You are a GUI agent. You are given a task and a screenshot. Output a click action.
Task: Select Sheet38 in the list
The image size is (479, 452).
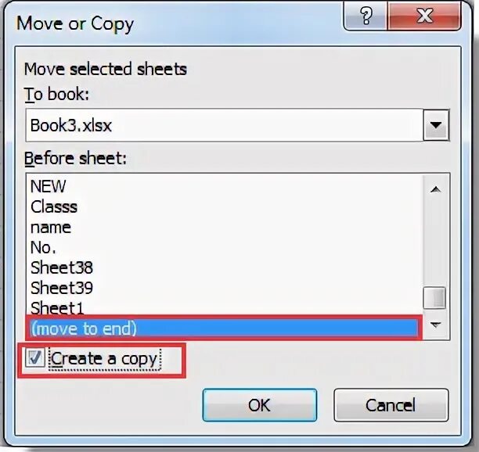(x=61, y=267)
